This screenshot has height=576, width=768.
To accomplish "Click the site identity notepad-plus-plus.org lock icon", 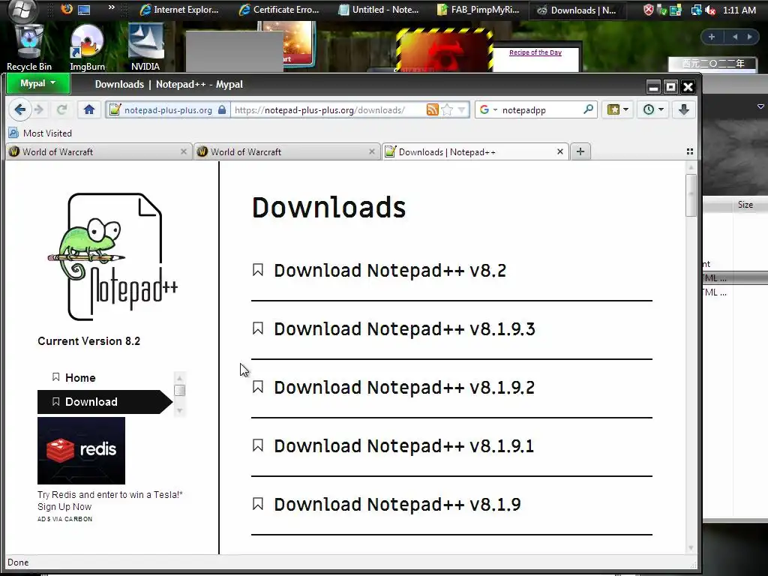I will pyautogui.click(x=222, y=109).
